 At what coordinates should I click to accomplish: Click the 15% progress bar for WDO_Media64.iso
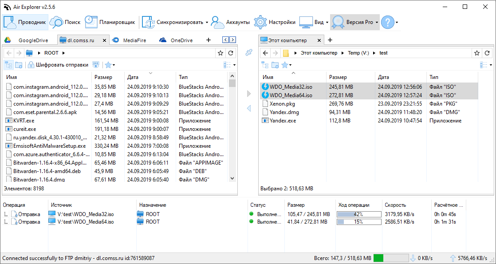[x=359, y=222]
